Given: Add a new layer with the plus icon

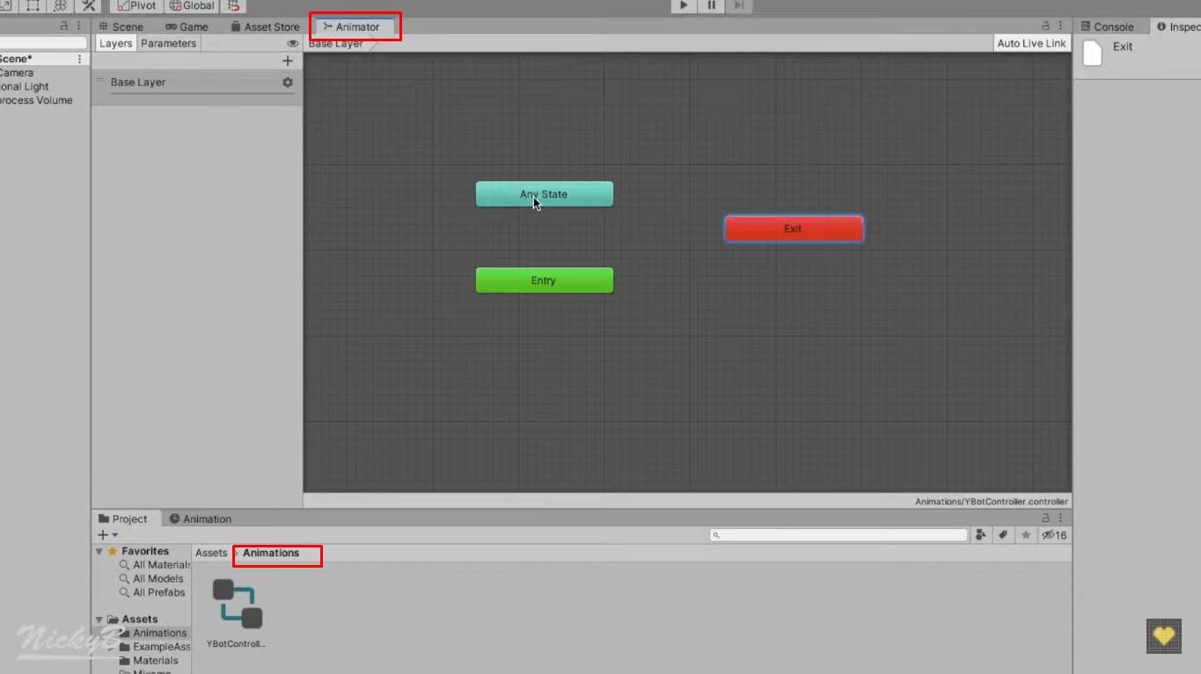Looking at the screenshot, I should (287, 61).
